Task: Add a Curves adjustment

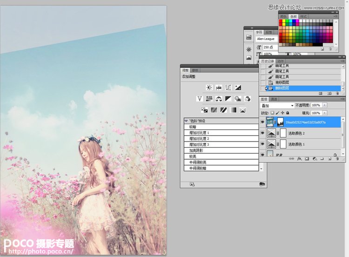Action: [228, 88]
